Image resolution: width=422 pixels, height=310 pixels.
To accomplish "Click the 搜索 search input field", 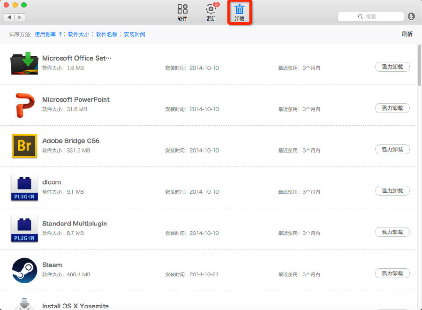I will [x=375, y=16].
